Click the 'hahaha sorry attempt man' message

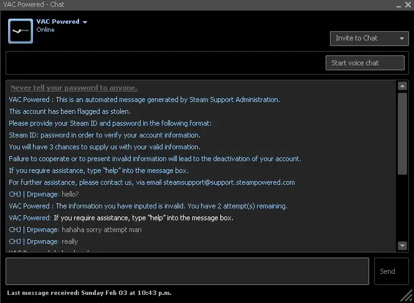(101, 230)
